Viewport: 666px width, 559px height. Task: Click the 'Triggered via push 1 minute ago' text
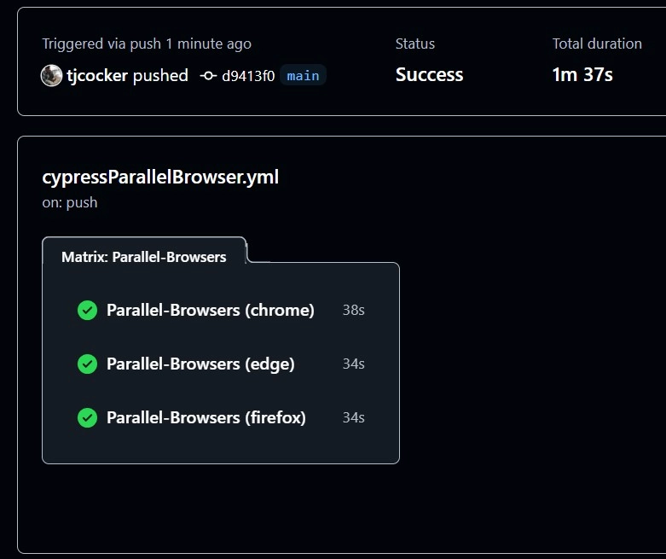tap(147, 44)
